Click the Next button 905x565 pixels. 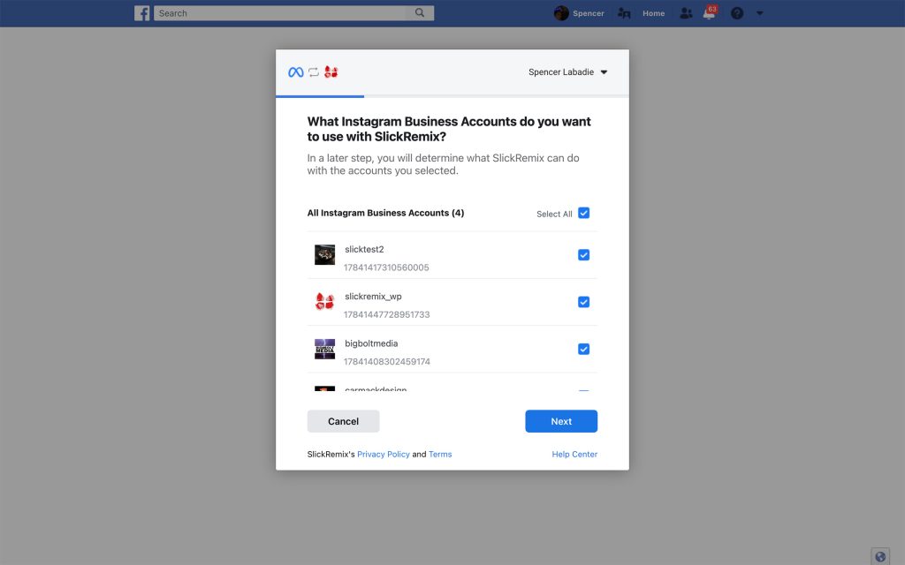point(561,421)
